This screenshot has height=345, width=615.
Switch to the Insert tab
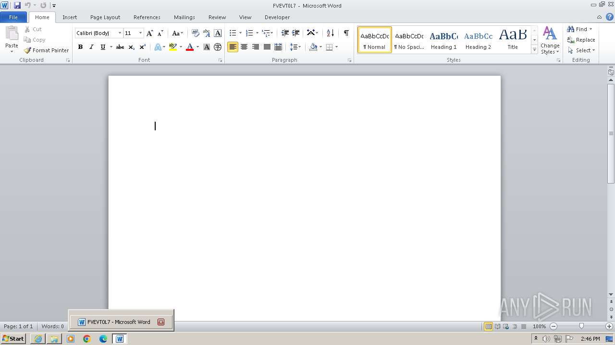click(x=70, y=17)
